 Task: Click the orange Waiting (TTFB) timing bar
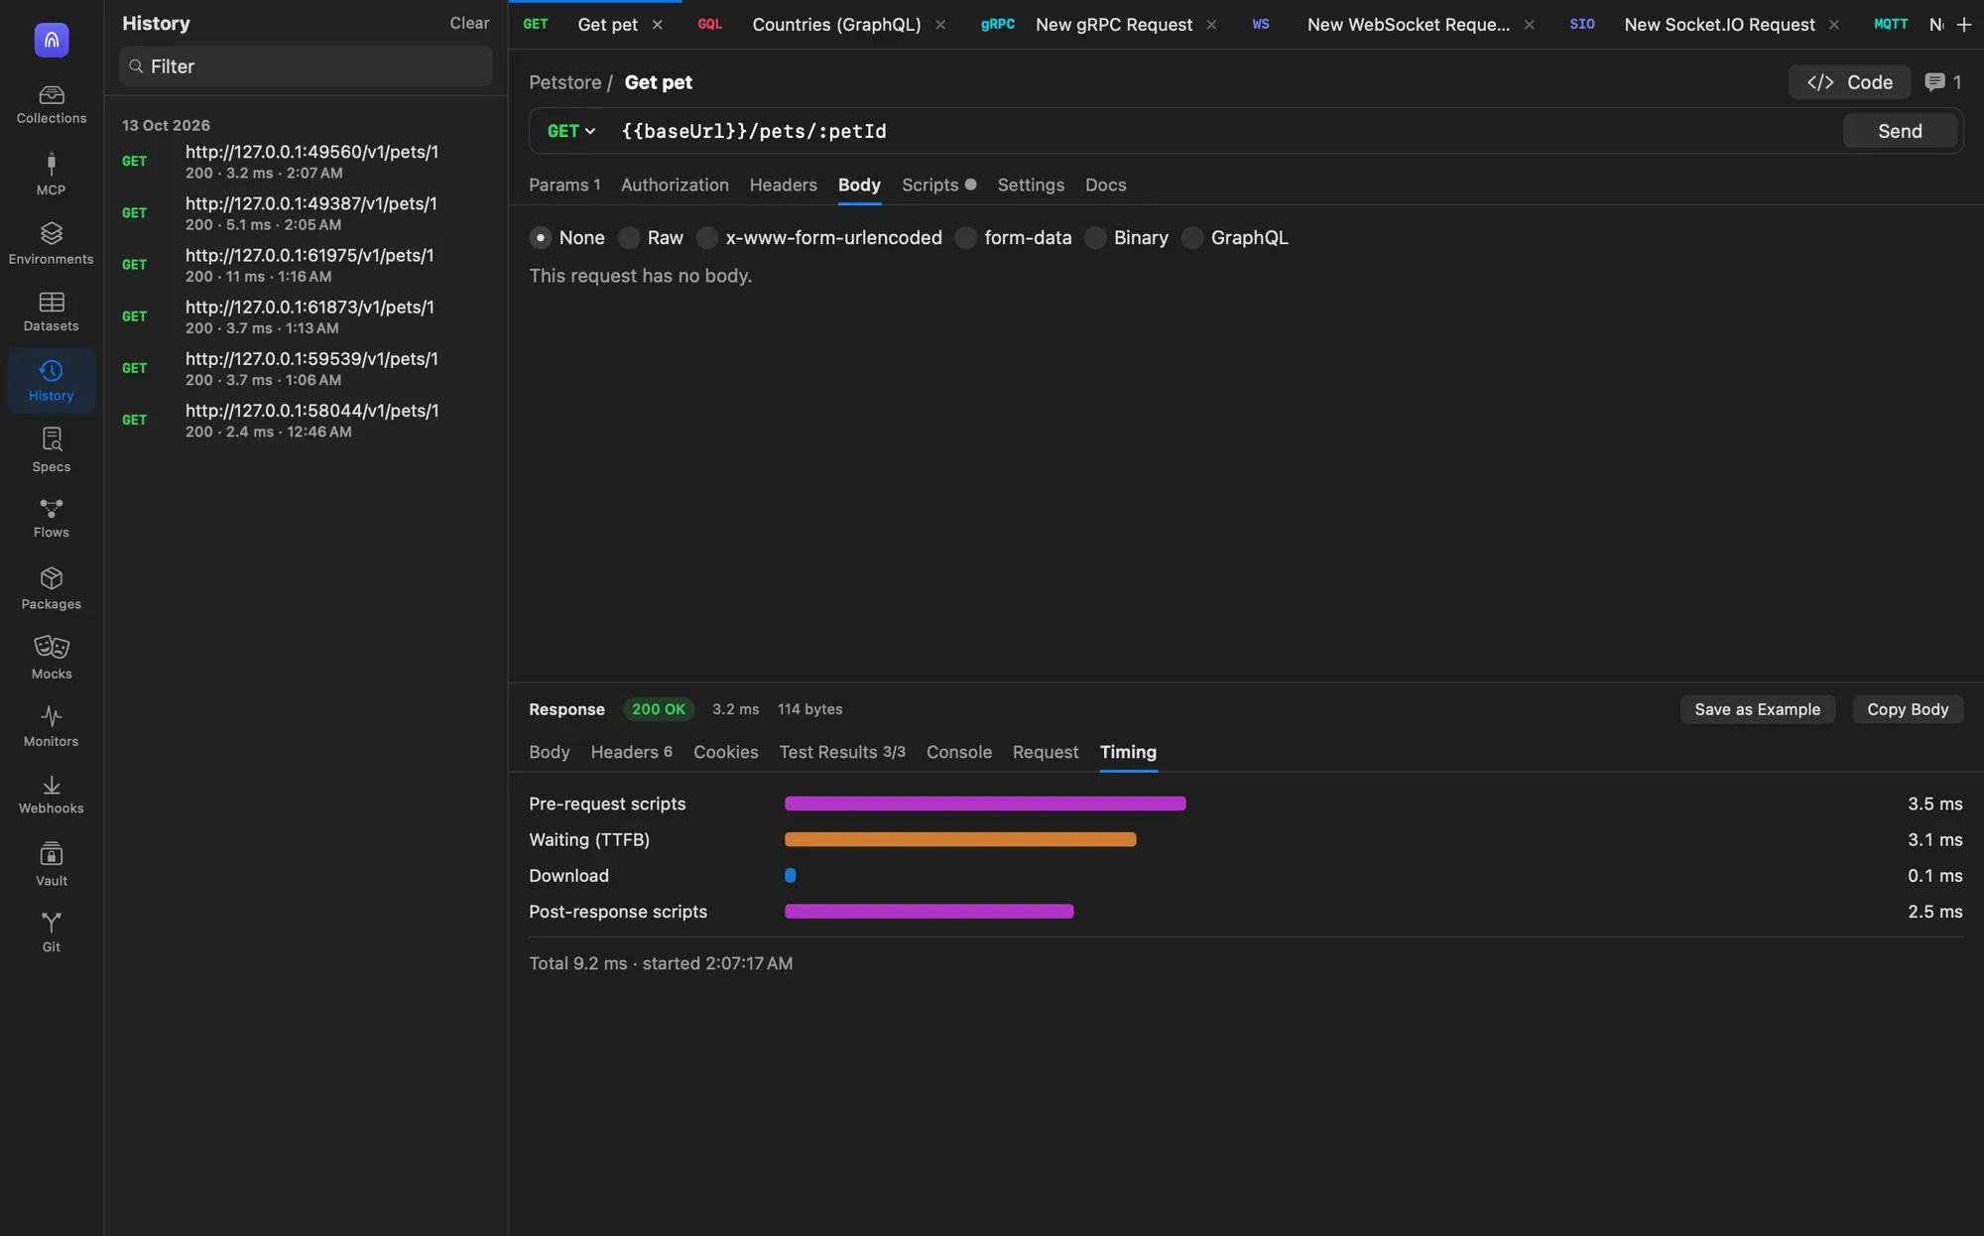[960, 839]
